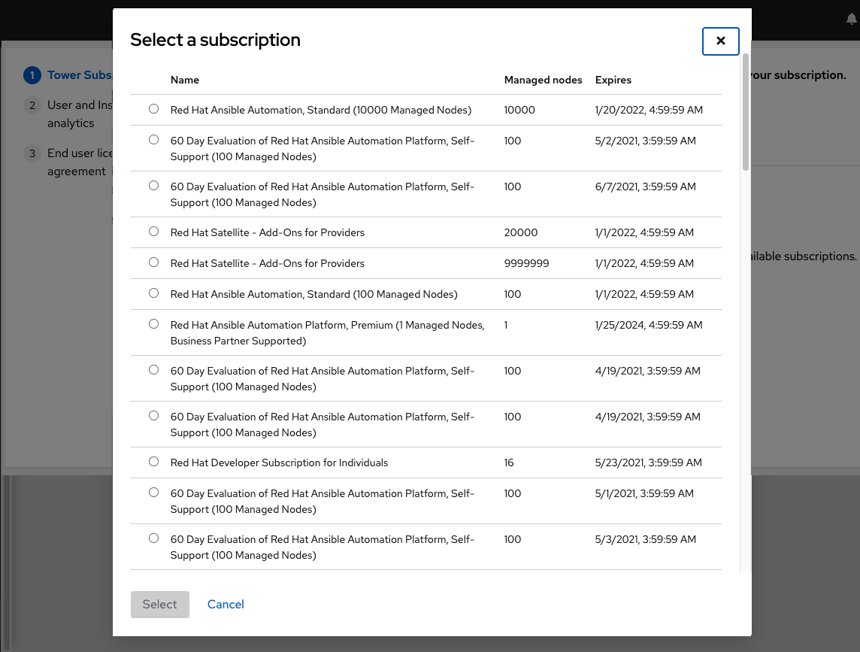Image resolution: width=860 pixels, height=652 pixels.
Task: Click the Expires column header
Action: coord(613,80)
